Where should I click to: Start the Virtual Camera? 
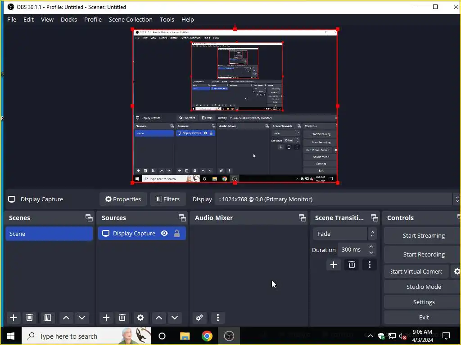coord(416,271)
